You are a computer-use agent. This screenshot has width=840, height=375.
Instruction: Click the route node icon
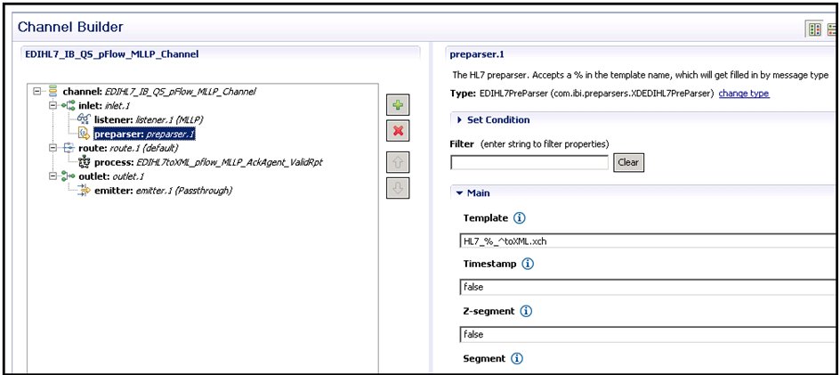(x=69, y=148)
